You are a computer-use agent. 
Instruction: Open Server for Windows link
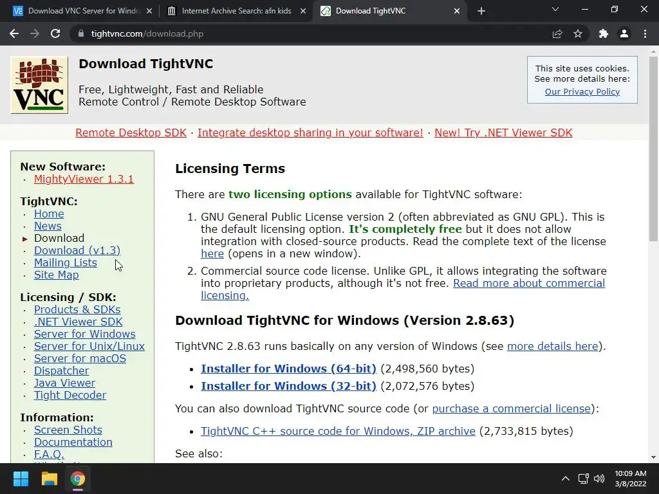(84, 334)
